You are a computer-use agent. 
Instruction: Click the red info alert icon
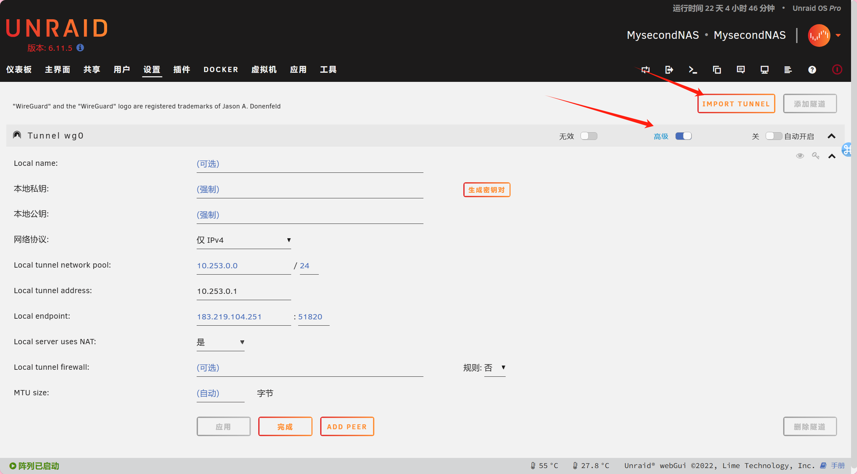coord(837,70)
